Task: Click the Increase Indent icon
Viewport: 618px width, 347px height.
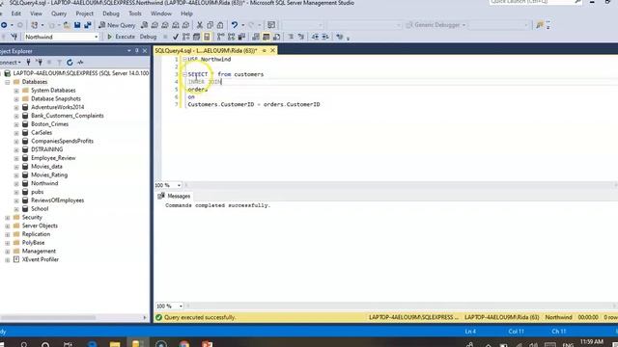Action: (x=325, y=37)
